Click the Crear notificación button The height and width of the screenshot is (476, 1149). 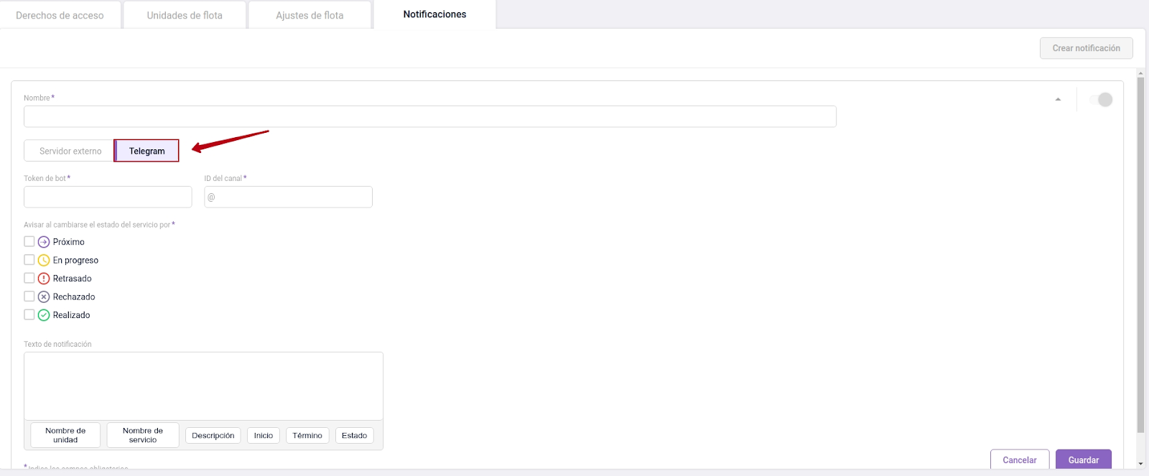tap(1086, 48)
